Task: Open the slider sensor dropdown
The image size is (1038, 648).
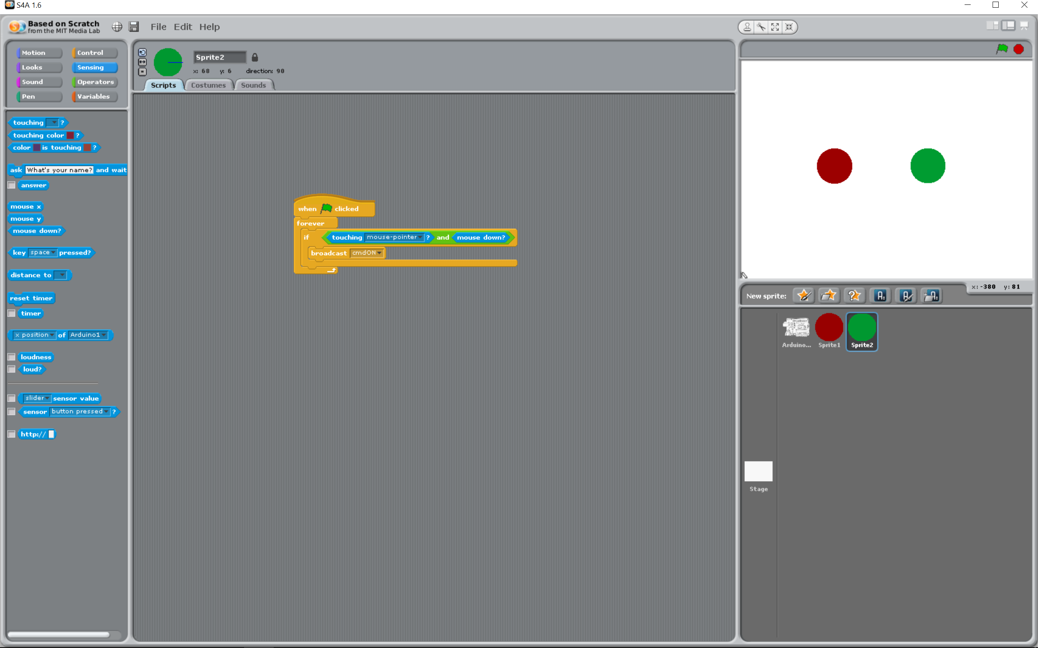Action: pos(37,398)
